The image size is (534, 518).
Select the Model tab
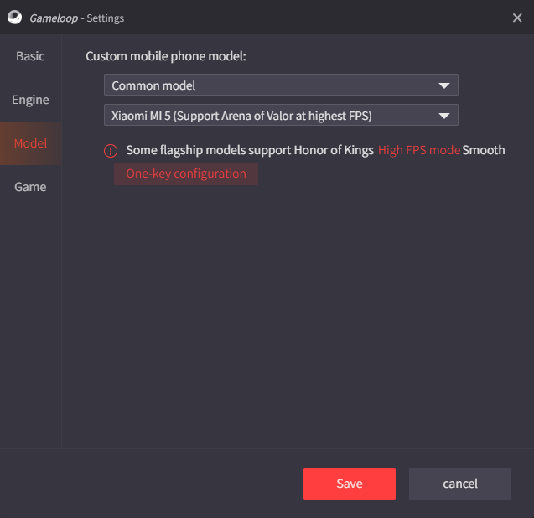tap(30, 143)
